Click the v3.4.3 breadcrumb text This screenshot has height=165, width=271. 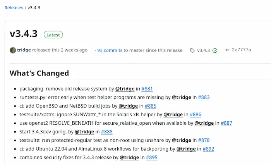34,8
